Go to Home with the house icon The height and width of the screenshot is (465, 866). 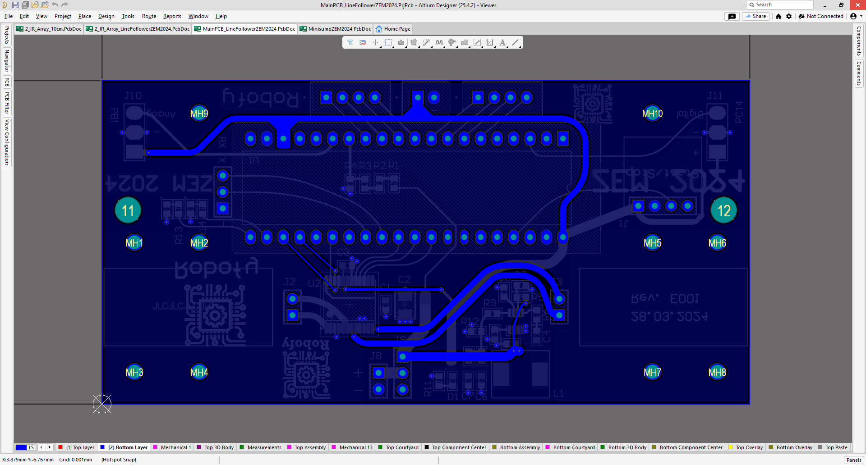pos(778,16)
